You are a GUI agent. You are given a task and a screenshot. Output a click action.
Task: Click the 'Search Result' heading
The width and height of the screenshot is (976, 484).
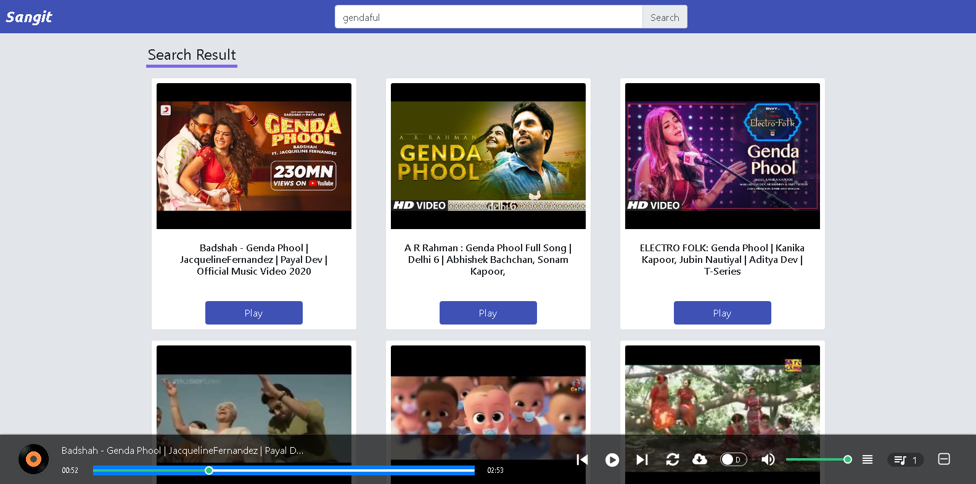pos(192,55)
